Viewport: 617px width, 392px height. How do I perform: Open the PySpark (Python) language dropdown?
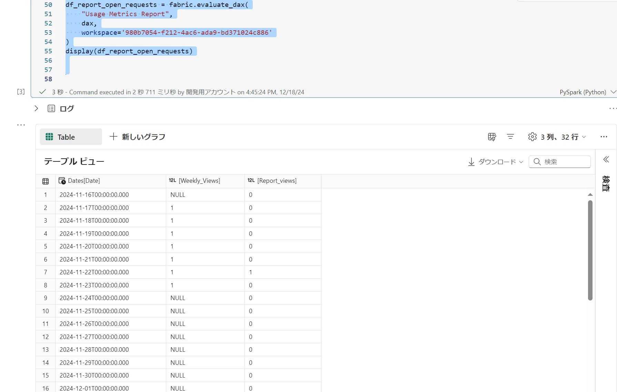[x=587, y=92]
